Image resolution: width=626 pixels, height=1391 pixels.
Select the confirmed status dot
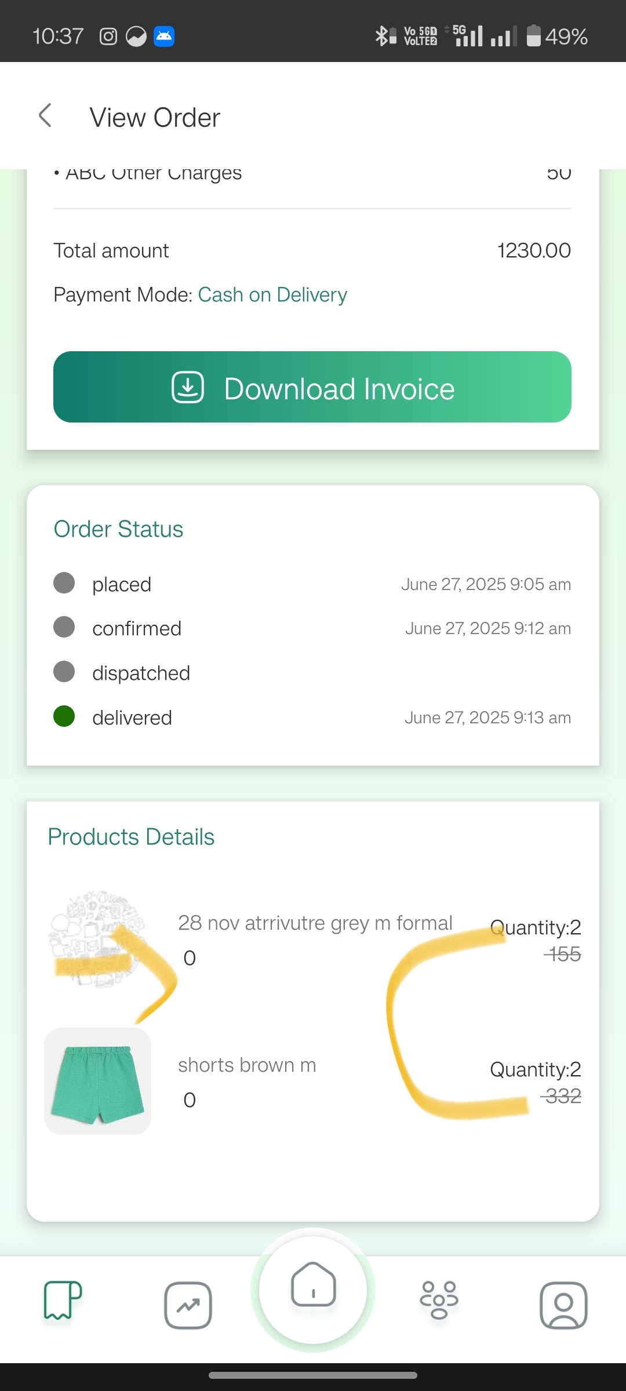point(64,627)
